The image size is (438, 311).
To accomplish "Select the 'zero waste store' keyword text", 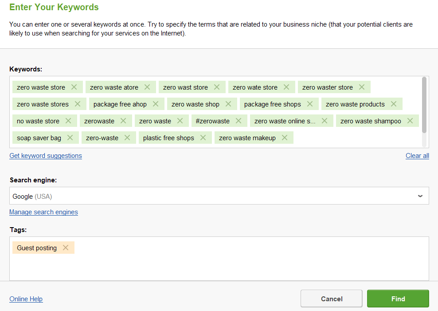I will point(41,87).
